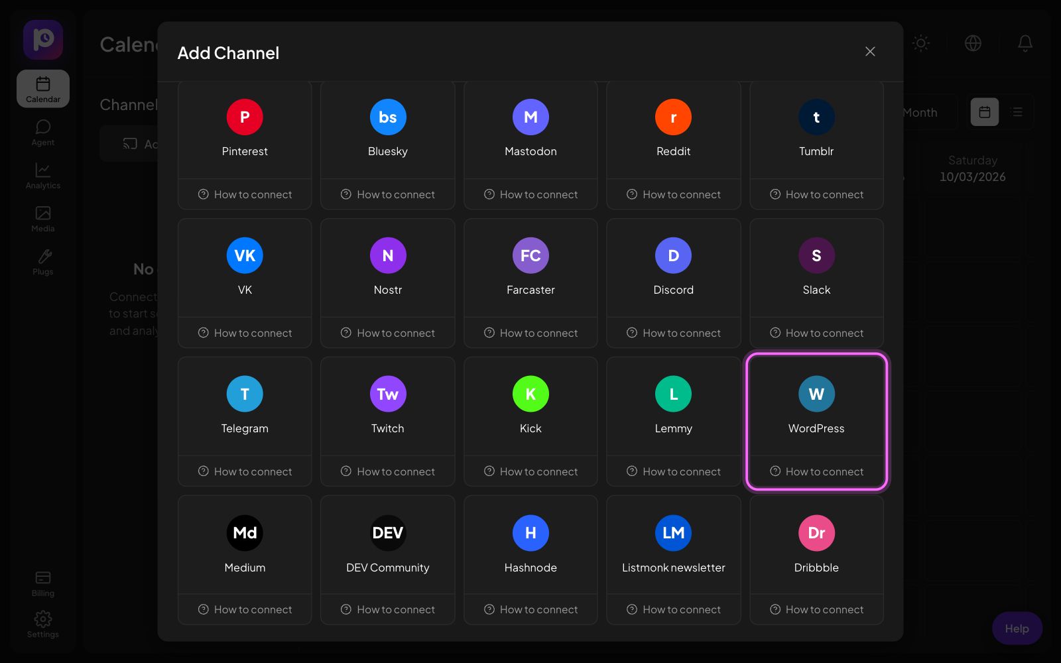Image resolution: width=1061 pixels, height=663 pixels.
Task: Choose the Farcaster channel icon
Action: coord(530,256)
